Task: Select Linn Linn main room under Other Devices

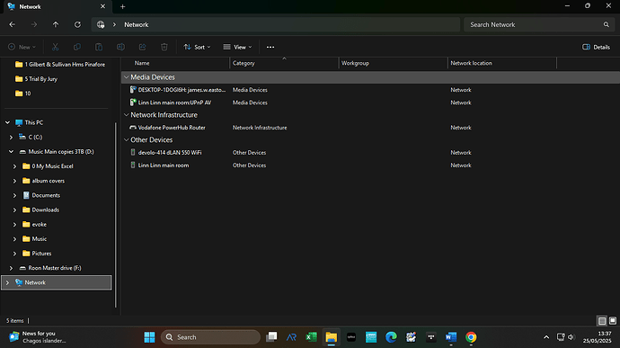Action: pyautogui.click(x=164, y=165)
